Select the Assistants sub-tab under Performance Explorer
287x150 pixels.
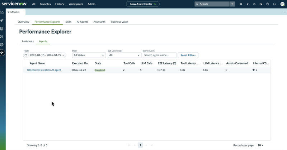click(x=28, y=41)
